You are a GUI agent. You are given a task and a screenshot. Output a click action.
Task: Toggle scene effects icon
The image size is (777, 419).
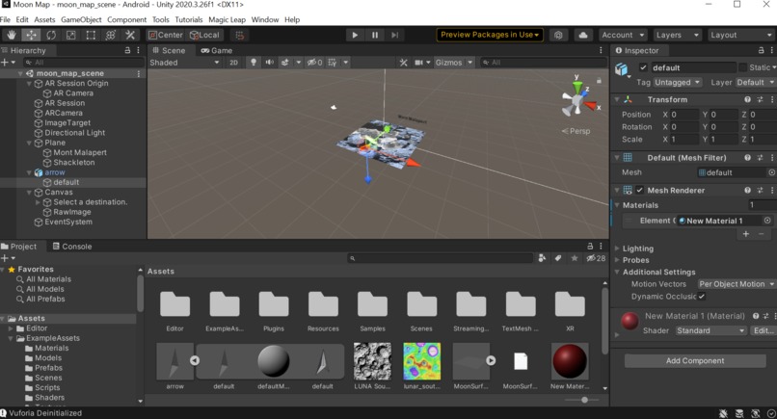[285, 63]
